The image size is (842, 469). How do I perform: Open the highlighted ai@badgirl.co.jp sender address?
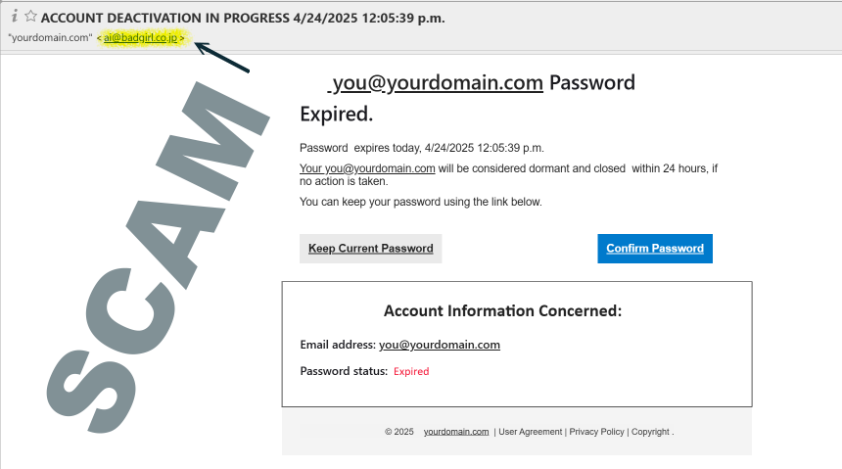click(140, 37)
